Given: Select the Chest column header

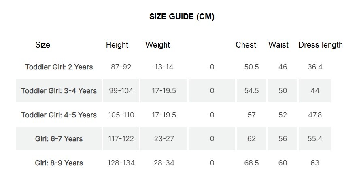Looking at the screenshot, I should coord(246,45).
